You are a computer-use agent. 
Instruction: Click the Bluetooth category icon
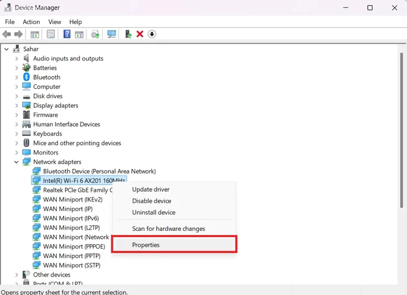[27, 77]
